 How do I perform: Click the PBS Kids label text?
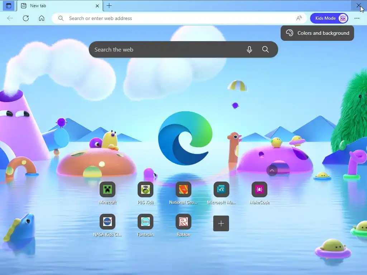pos(146,203)
